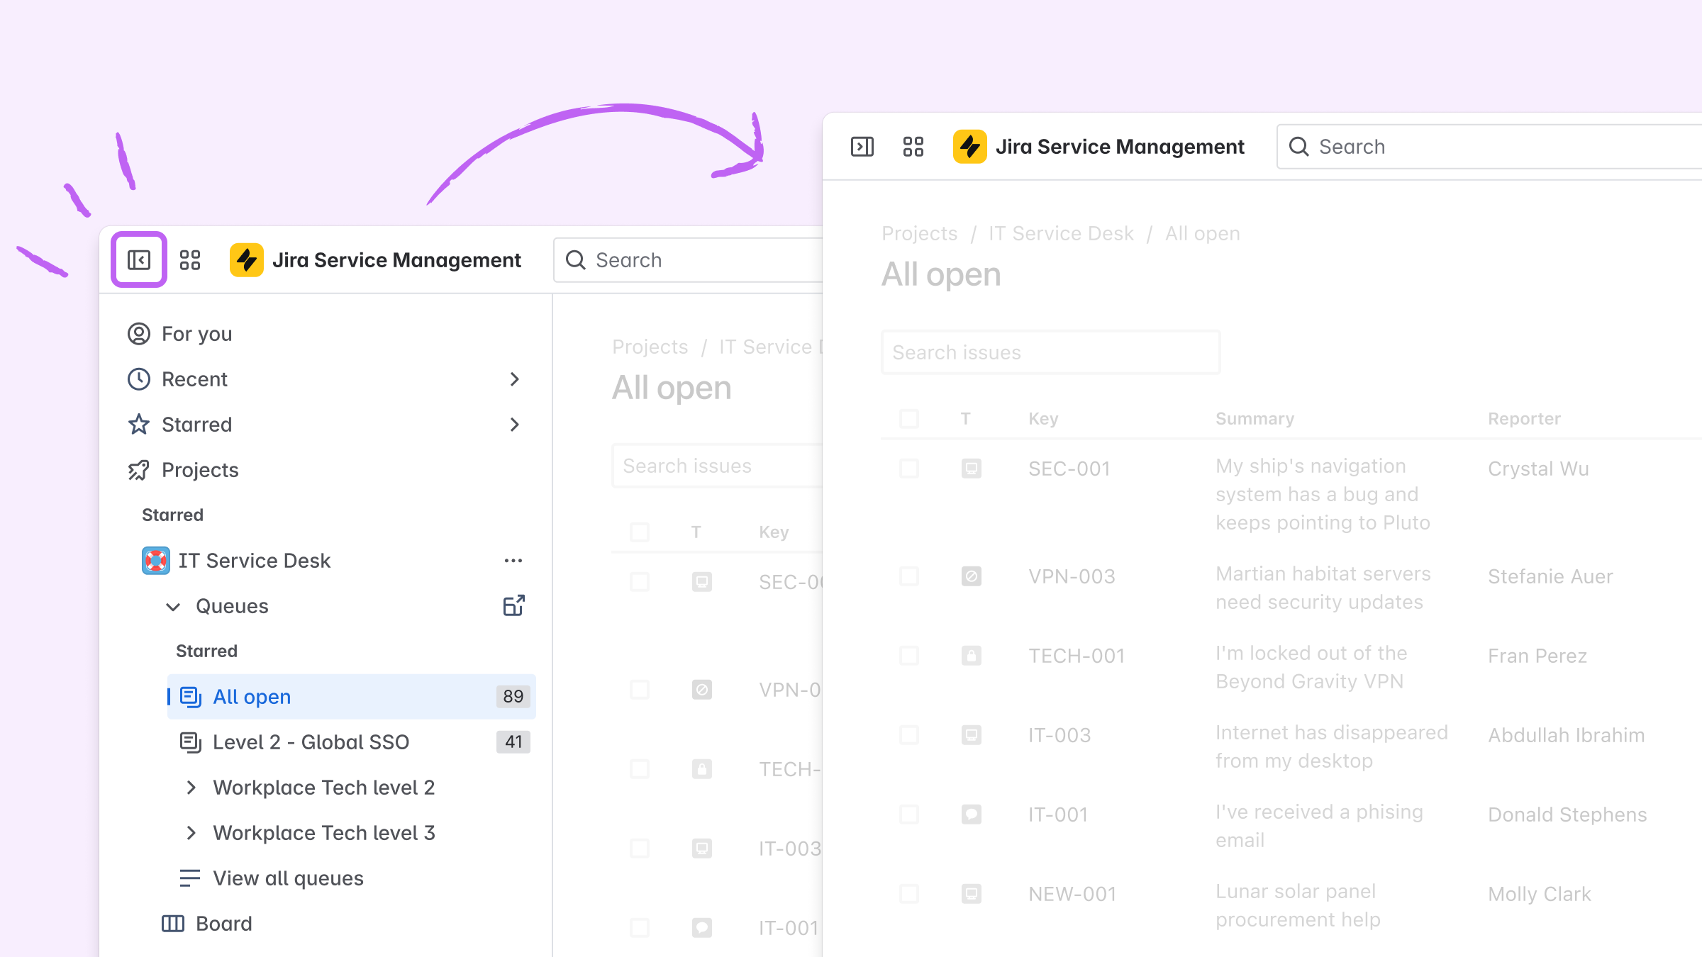
Task: Select the Queues sidebar item
Action: 232,606
